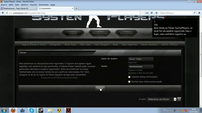Open the Categorias link
The width and height of the screenshot is (202, 113).
click(x=55, y=45)
